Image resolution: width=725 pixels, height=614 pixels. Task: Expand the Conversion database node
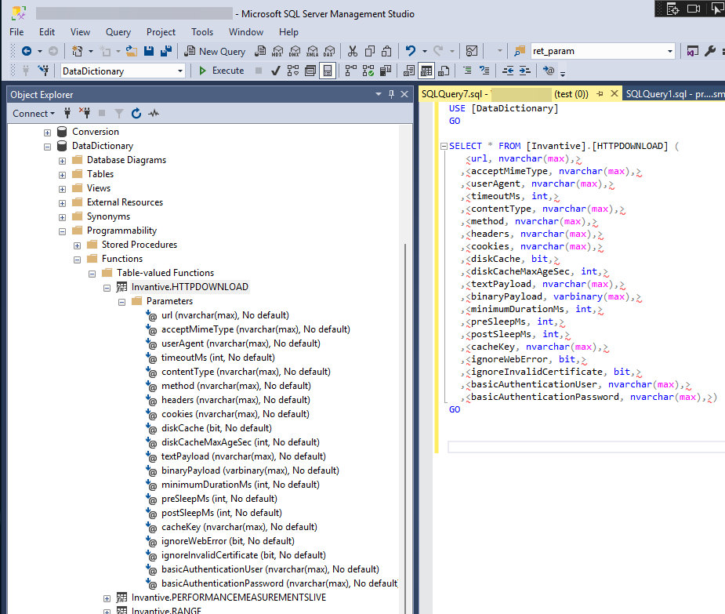(47, 133)
